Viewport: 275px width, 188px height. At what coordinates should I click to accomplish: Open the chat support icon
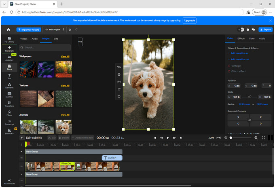point(253,30)
